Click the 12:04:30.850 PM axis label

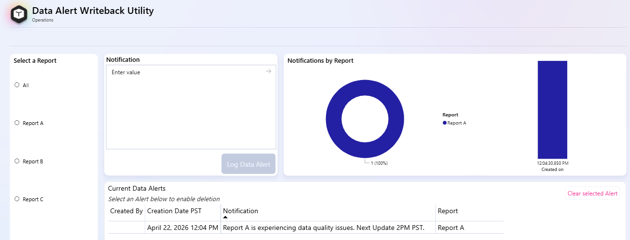(552, 163)
